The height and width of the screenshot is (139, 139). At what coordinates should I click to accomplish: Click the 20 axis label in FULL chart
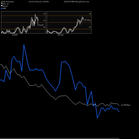click(90, 27)
